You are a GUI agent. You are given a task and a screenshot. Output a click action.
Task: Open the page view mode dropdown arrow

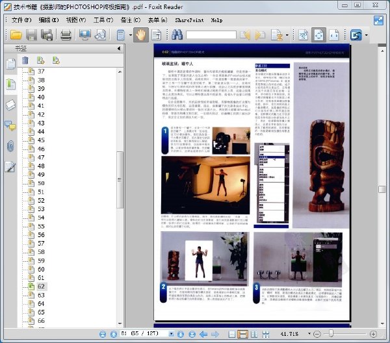point(131,35)
